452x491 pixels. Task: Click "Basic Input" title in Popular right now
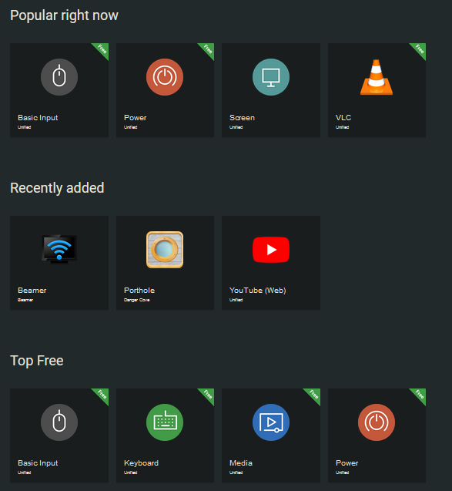(x=38, y=118)
